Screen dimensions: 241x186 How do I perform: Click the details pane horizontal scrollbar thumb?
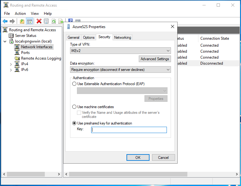coord(128,174)
